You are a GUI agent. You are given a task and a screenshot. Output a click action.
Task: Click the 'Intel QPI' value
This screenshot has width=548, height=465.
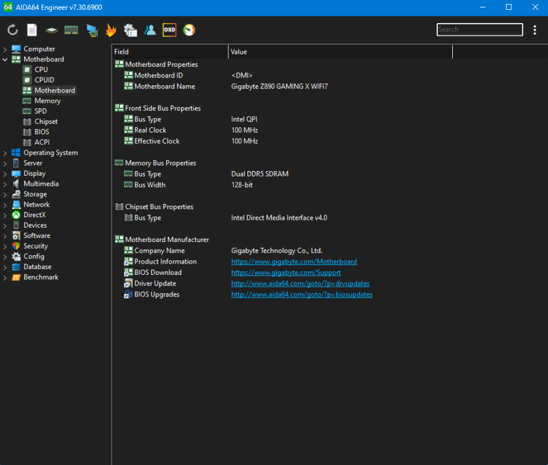click(244, 119)
